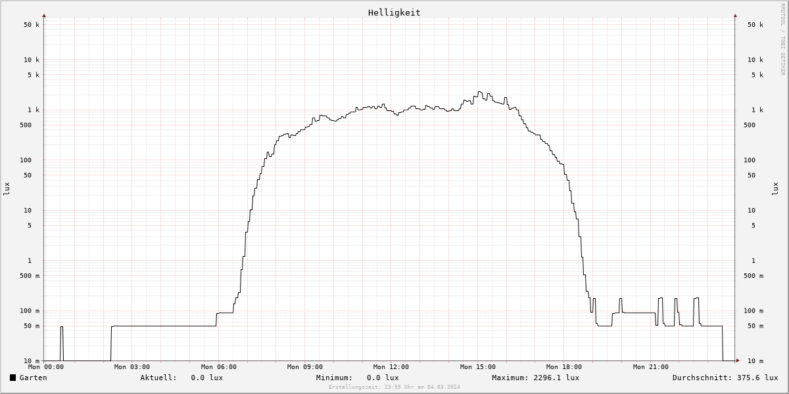Click the 'lux' unit label on left axis
The image size is (789, 394).
coord(7,188)
